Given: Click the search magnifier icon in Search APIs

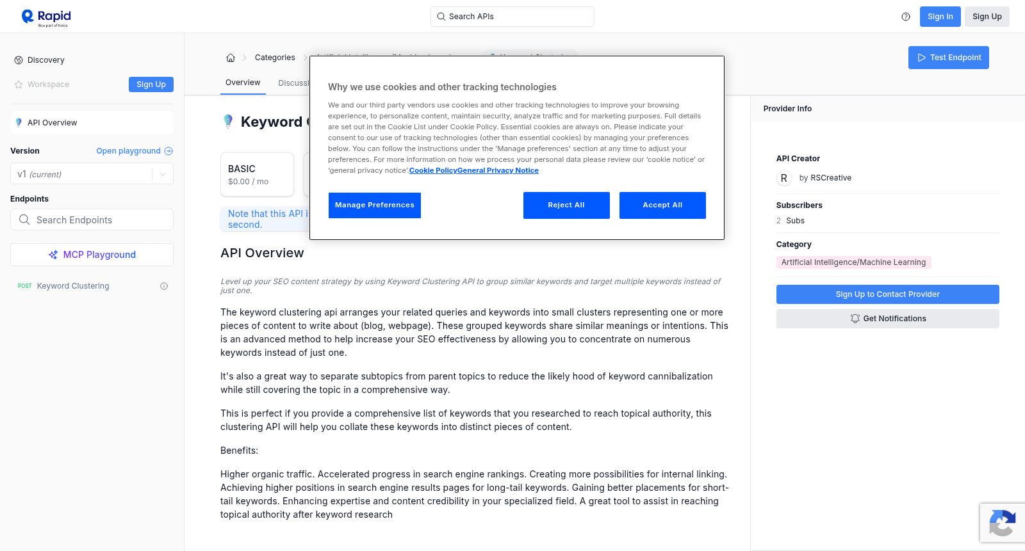Looking at the screenshot, I should tap(441, 17).
